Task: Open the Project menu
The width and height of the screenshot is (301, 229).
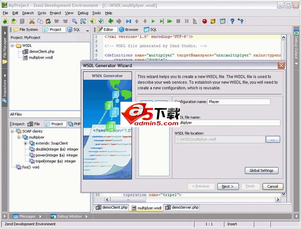Action: point(55,13)
